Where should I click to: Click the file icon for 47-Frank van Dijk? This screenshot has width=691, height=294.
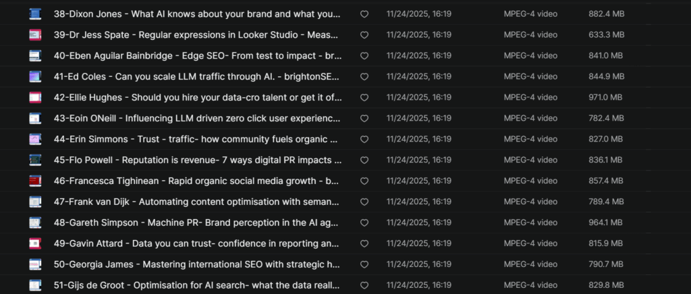tap(35, 202)
